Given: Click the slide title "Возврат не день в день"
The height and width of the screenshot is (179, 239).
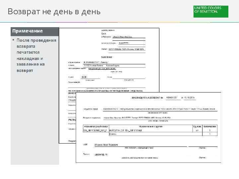Looking at the screenshot, I should click(x=54, y=12).
